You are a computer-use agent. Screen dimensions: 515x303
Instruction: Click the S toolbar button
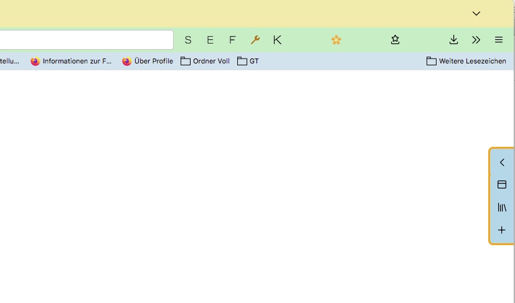[188, 40]
